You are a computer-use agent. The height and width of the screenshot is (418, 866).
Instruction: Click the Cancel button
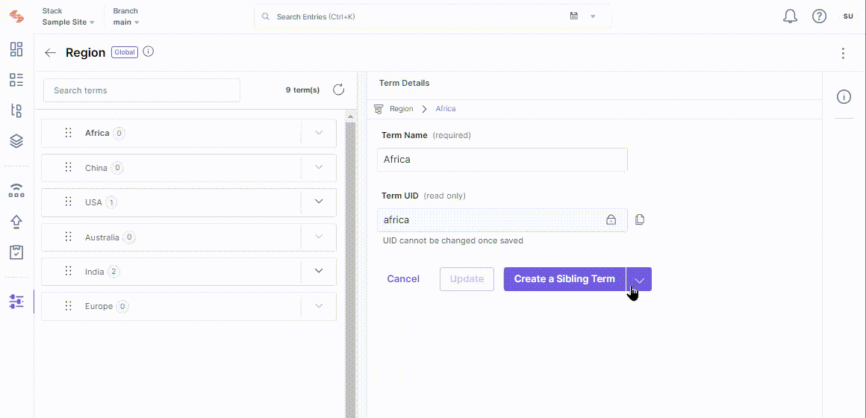[x=403, y=279]
